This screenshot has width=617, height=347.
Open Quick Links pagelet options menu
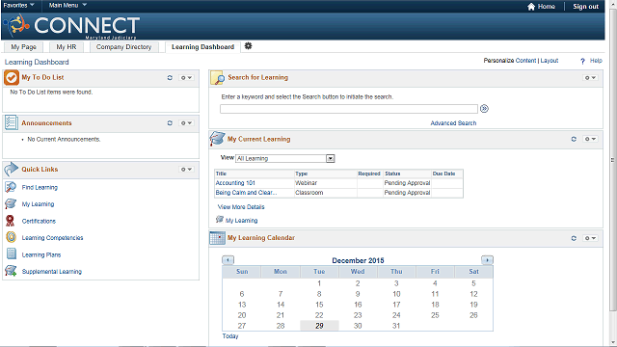coord(186,170)
